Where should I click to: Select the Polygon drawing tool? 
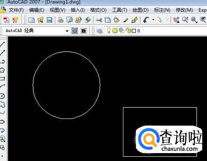(2, 70)
